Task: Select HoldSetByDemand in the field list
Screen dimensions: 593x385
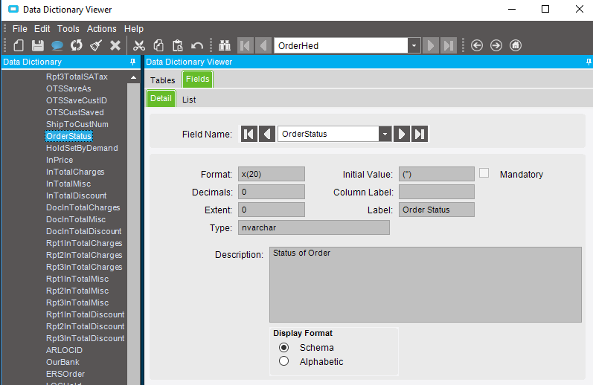Action: (82, 148)
